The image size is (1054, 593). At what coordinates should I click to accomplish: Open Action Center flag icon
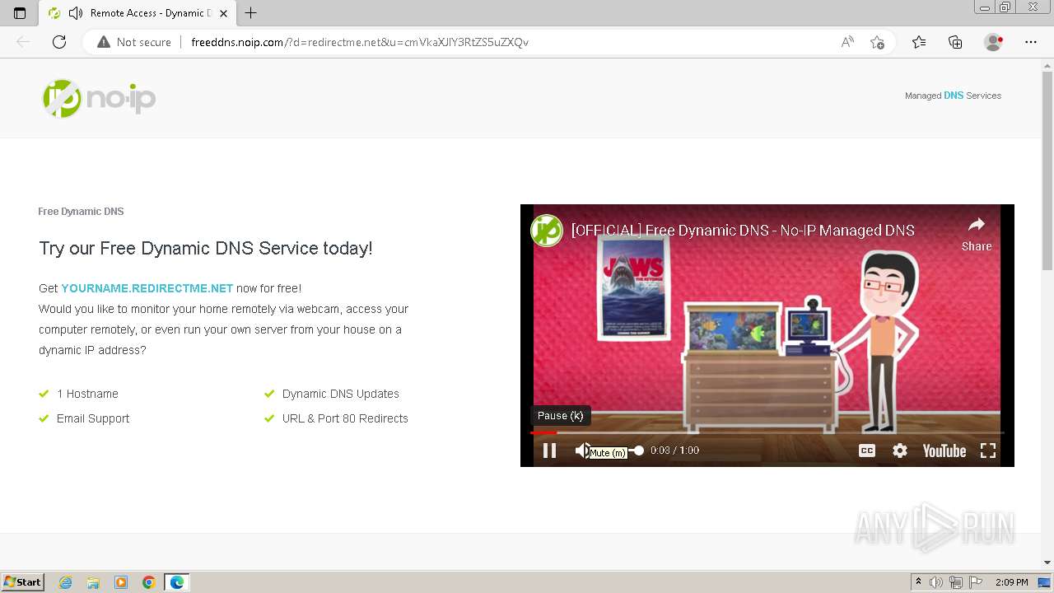point(976,582)
